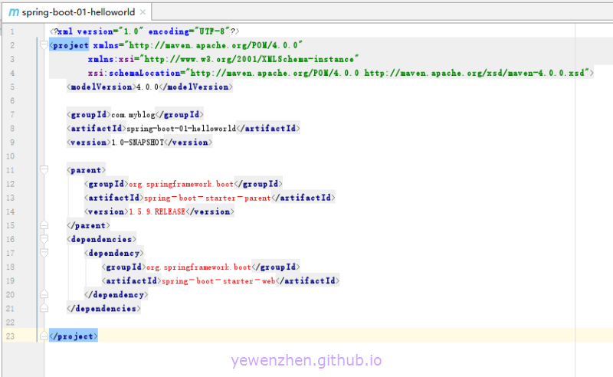Collapse the parent block at line 11
The image size is (613, 377).
coord(44,169)
